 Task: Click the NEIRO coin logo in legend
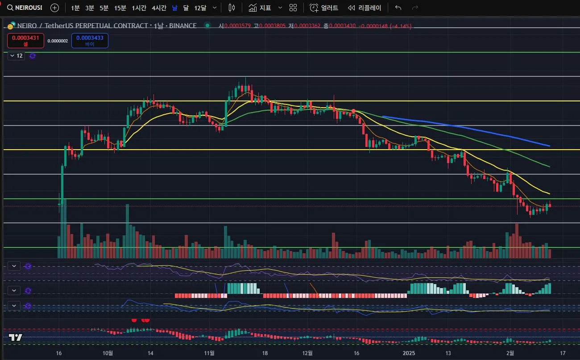pos(12,25)
